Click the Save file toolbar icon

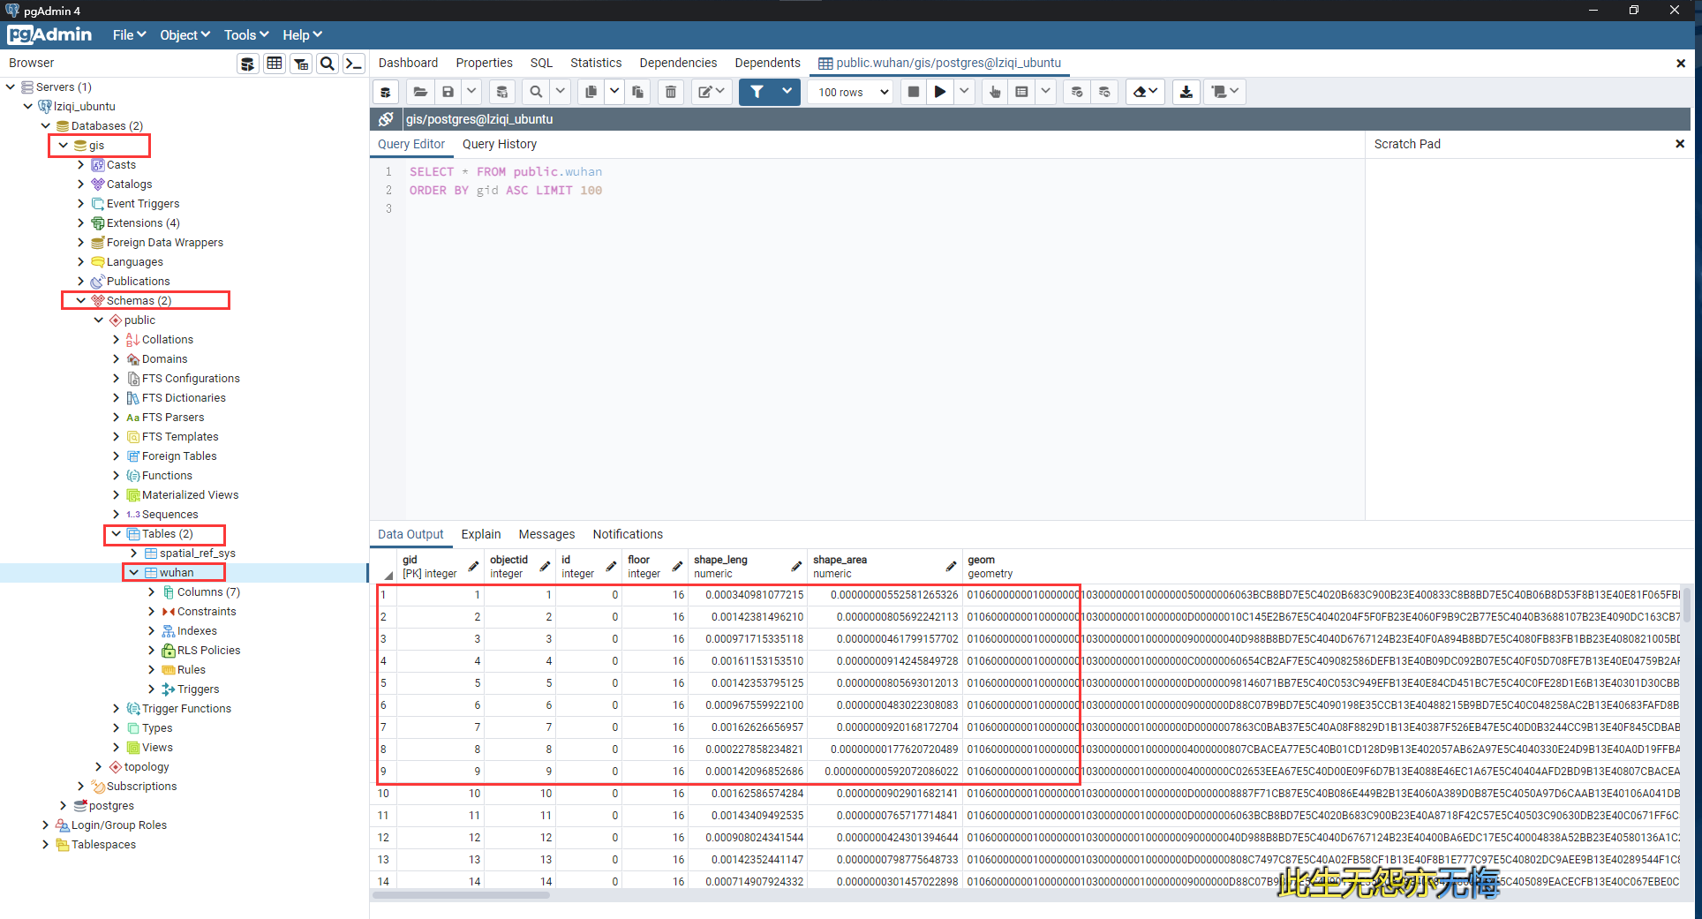(448, 92)
